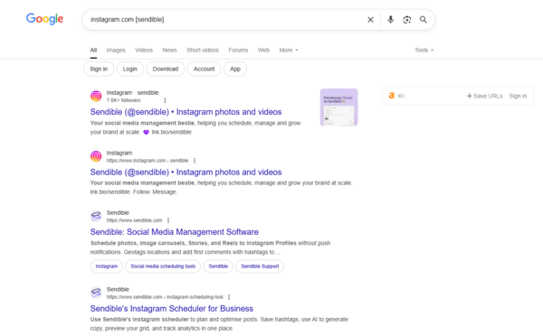Open options menu next to www.sendible.com
Image resolution: width=543 pixels, height=336 pixels.
pyautogui.click(x=168, y=220)
